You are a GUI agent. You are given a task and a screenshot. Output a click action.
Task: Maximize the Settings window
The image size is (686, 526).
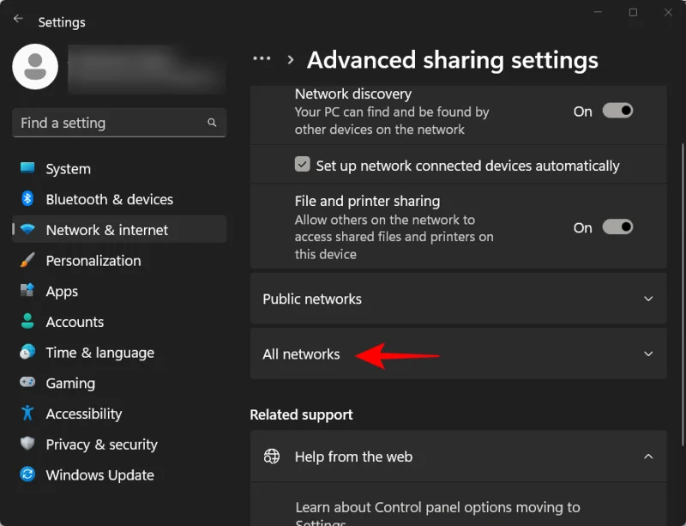click(x=633, y=12)
